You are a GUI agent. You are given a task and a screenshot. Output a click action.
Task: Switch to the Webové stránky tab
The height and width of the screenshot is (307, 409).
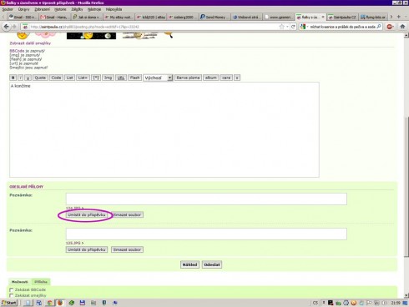(246, 17)
